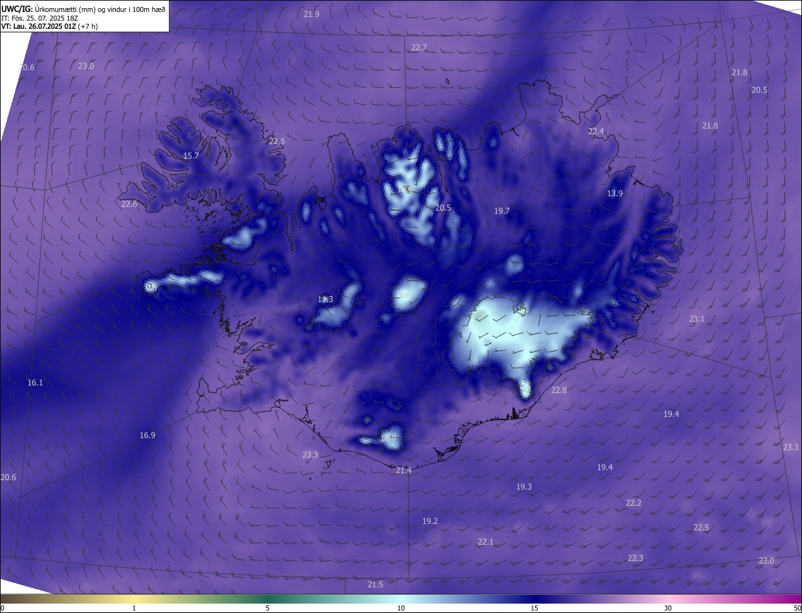The height and width of the screenshot is (613, 802).
Task: Click the 21.9 value label
Action: [311, 14]
